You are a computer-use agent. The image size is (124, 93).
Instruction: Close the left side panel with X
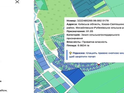tap(17, 2)
